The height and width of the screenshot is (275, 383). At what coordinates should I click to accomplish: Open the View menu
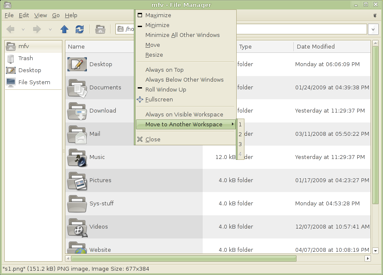coord(40,15)
